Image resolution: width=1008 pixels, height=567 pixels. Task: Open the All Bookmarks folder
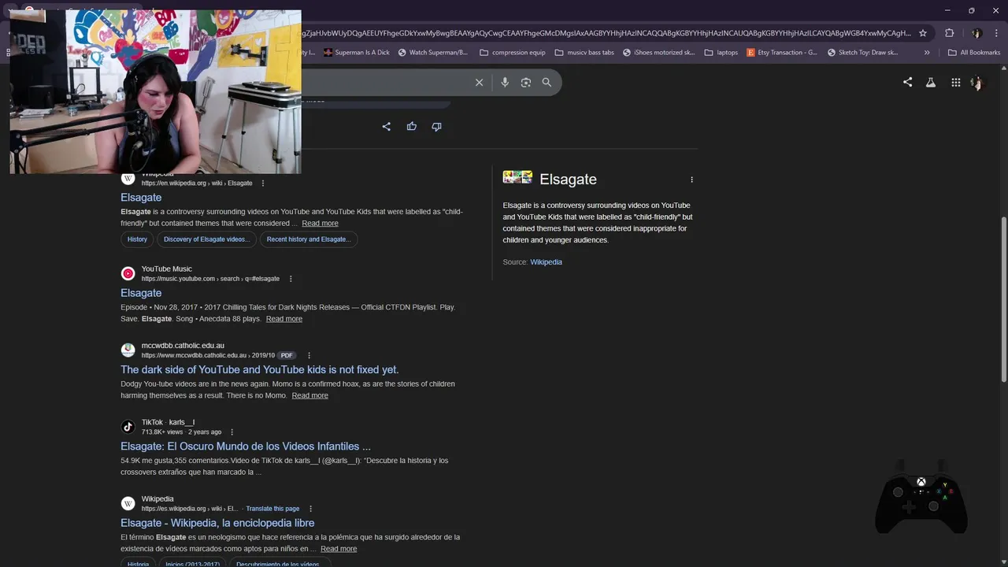974,53
